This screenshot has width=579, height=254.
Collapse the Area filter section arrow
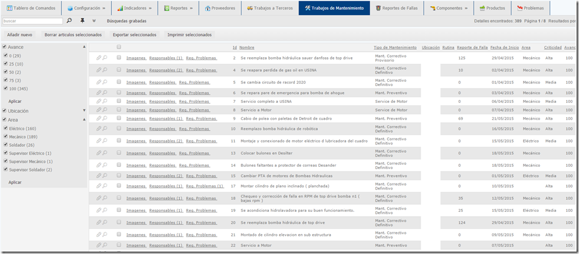[84, 120]
